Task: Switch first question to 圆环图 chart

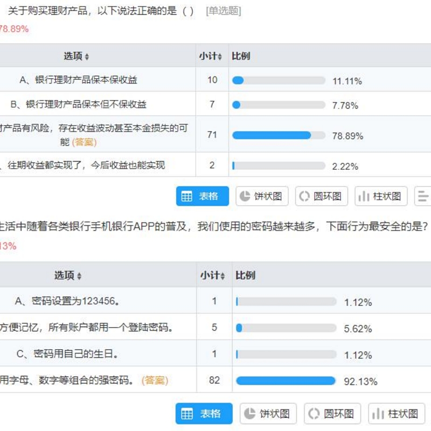Action: tap(322, 196)
